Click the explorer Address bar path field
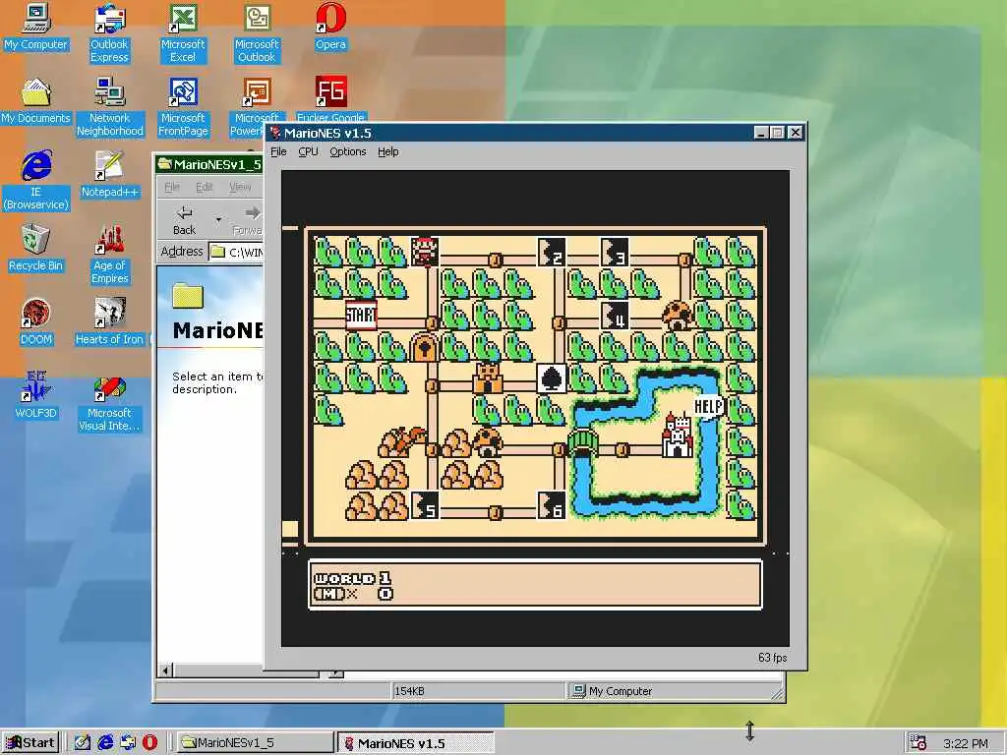The height and width of the screenshot is (755, 1007). (x=236, y=252)
